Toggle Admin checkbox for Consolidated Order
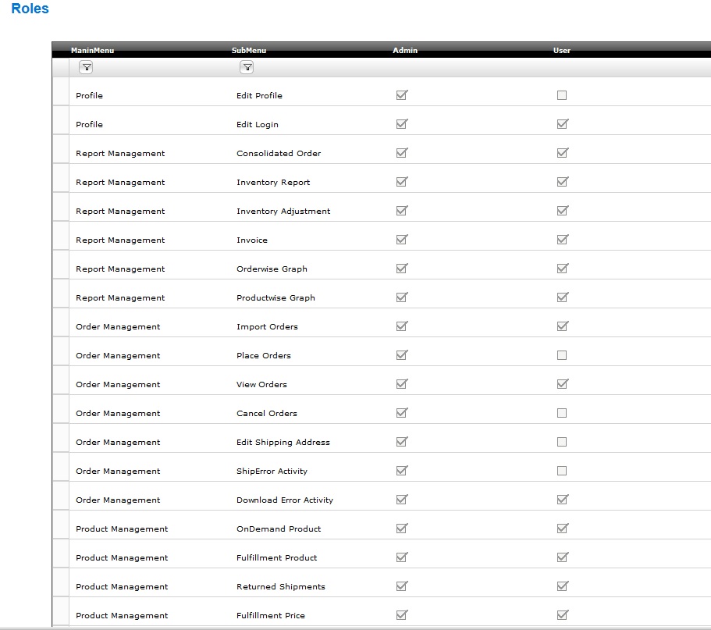This screenshot has width=711, height=630. click(402, 153)
